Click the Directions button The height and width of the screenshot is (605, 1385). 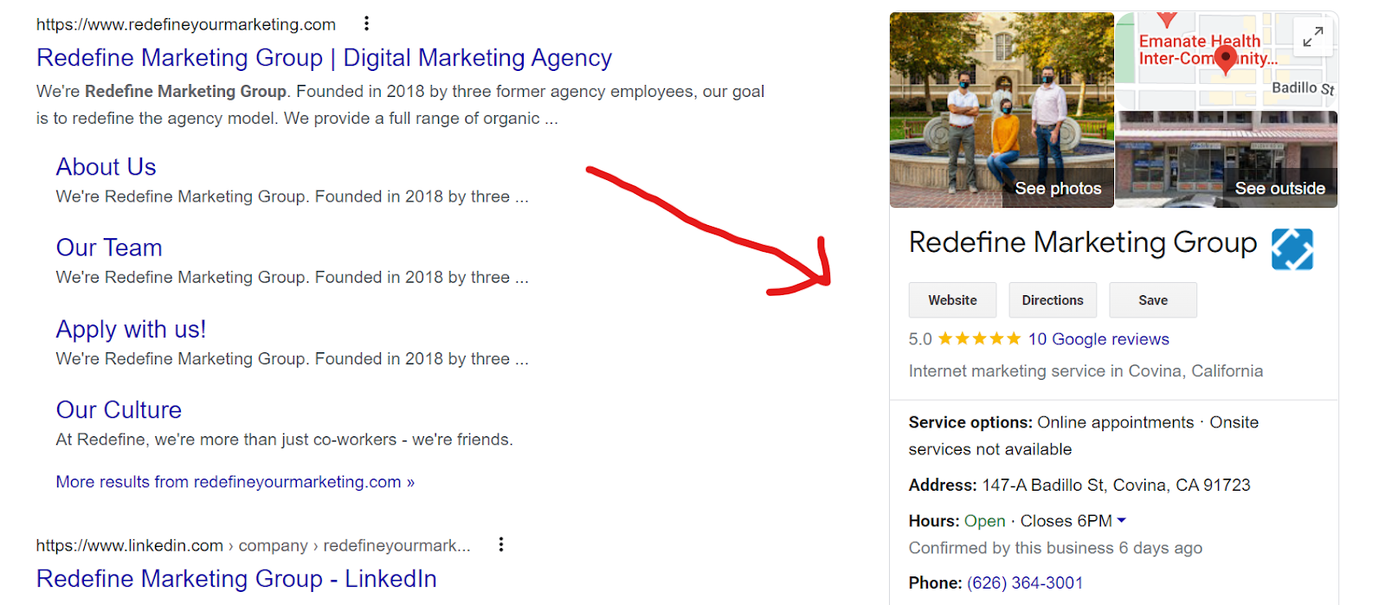[1053, 300]
